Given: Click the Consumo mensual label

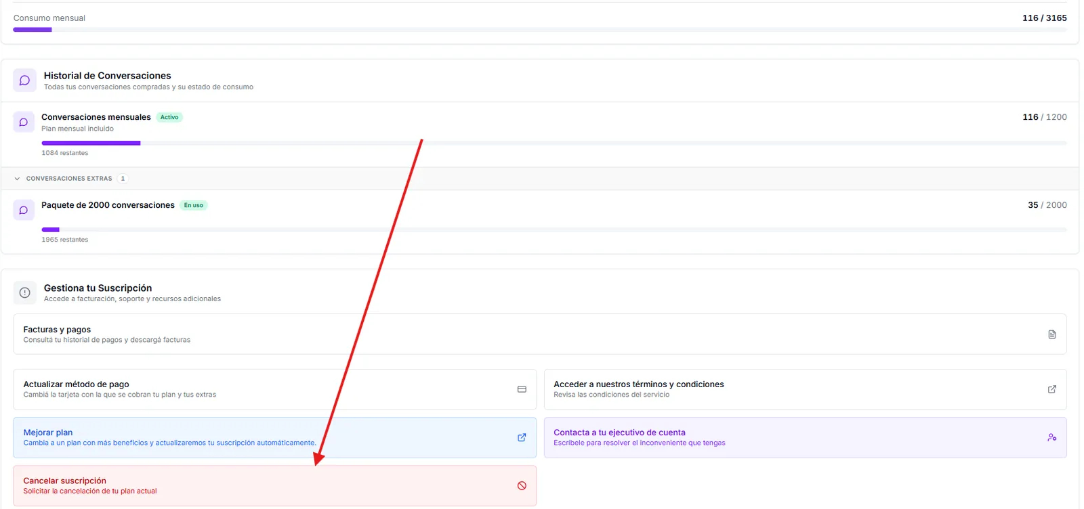Looking at the screenshot, I should tap(49, 18).
